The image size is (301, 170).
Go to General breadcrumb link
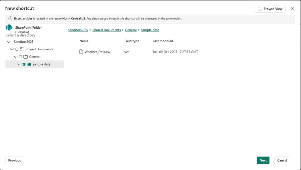pyautogui.click(x=131, y=30)
